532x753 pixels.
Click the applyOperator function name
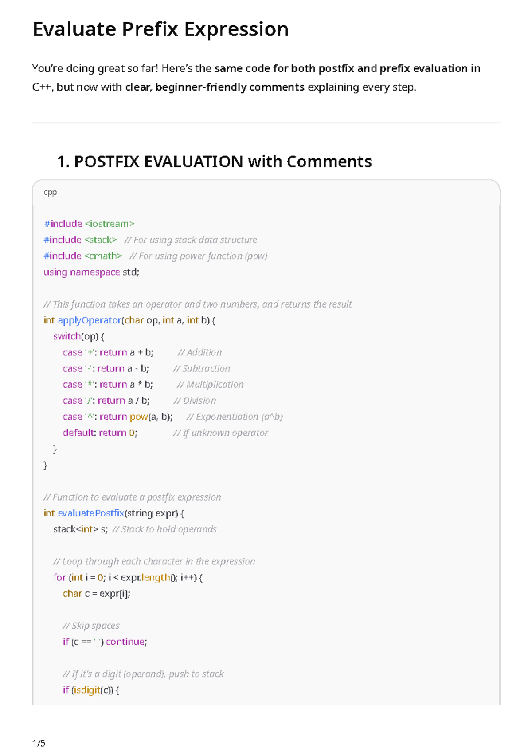tap(90, 320)
